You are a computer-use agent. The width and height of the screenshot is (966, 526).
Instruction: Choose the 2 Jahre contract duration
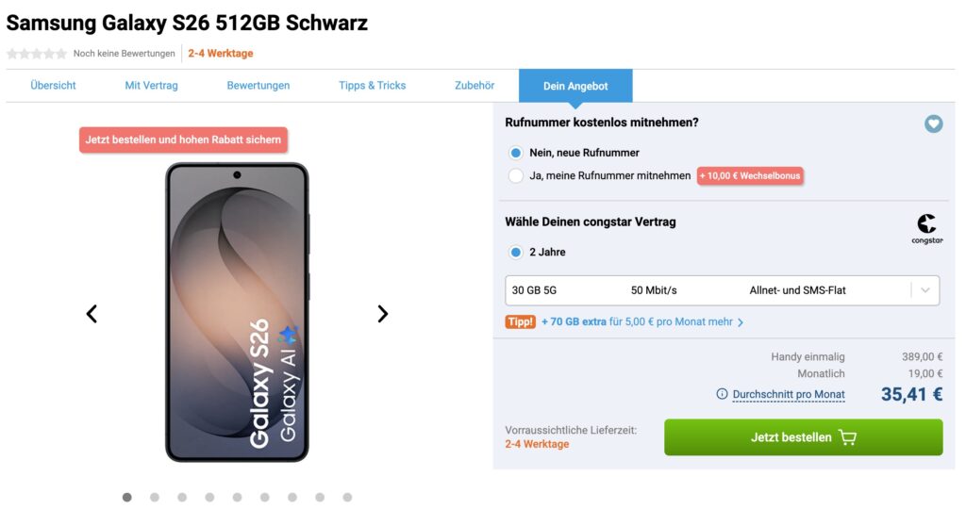(x=516, y=253)
